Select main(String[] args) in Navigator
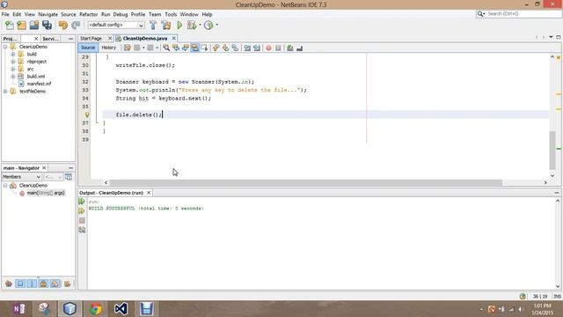The height and width of the screenshot is (317, 563). (46, 193)
